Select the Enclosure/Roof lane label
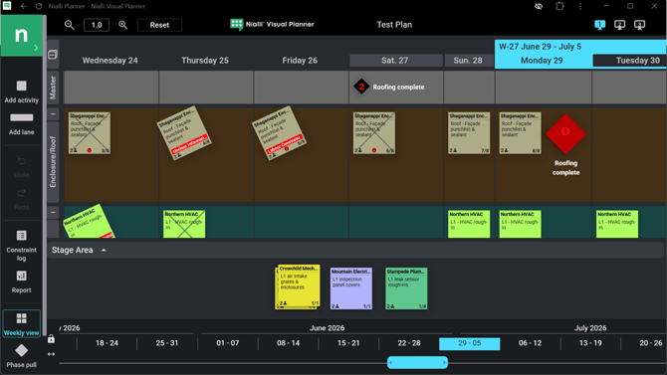This screenshot has width=667, height=375. click(x=53, y=161)
